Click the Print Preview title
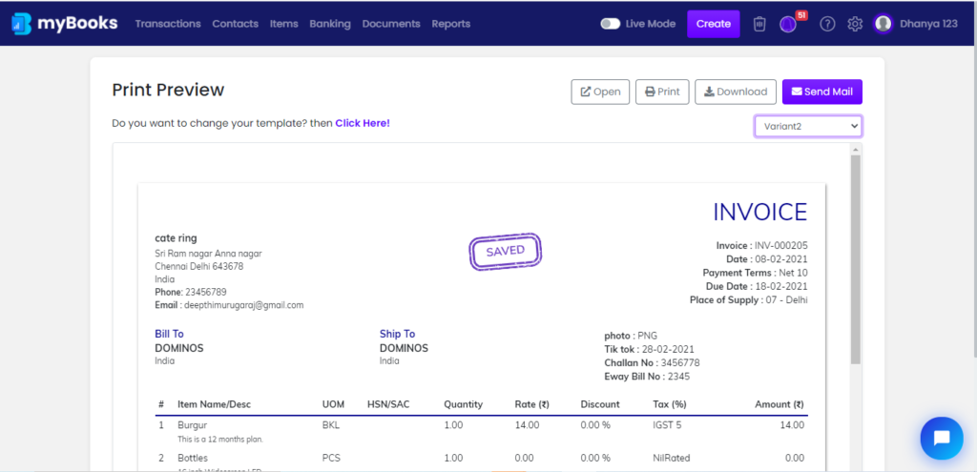This screenshot has width=977, height=472. 168,90
